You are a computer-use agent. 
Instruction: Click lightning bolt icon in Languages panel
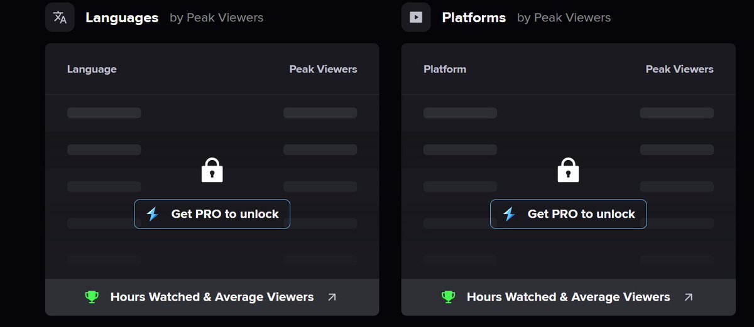[x=153, y=214]
